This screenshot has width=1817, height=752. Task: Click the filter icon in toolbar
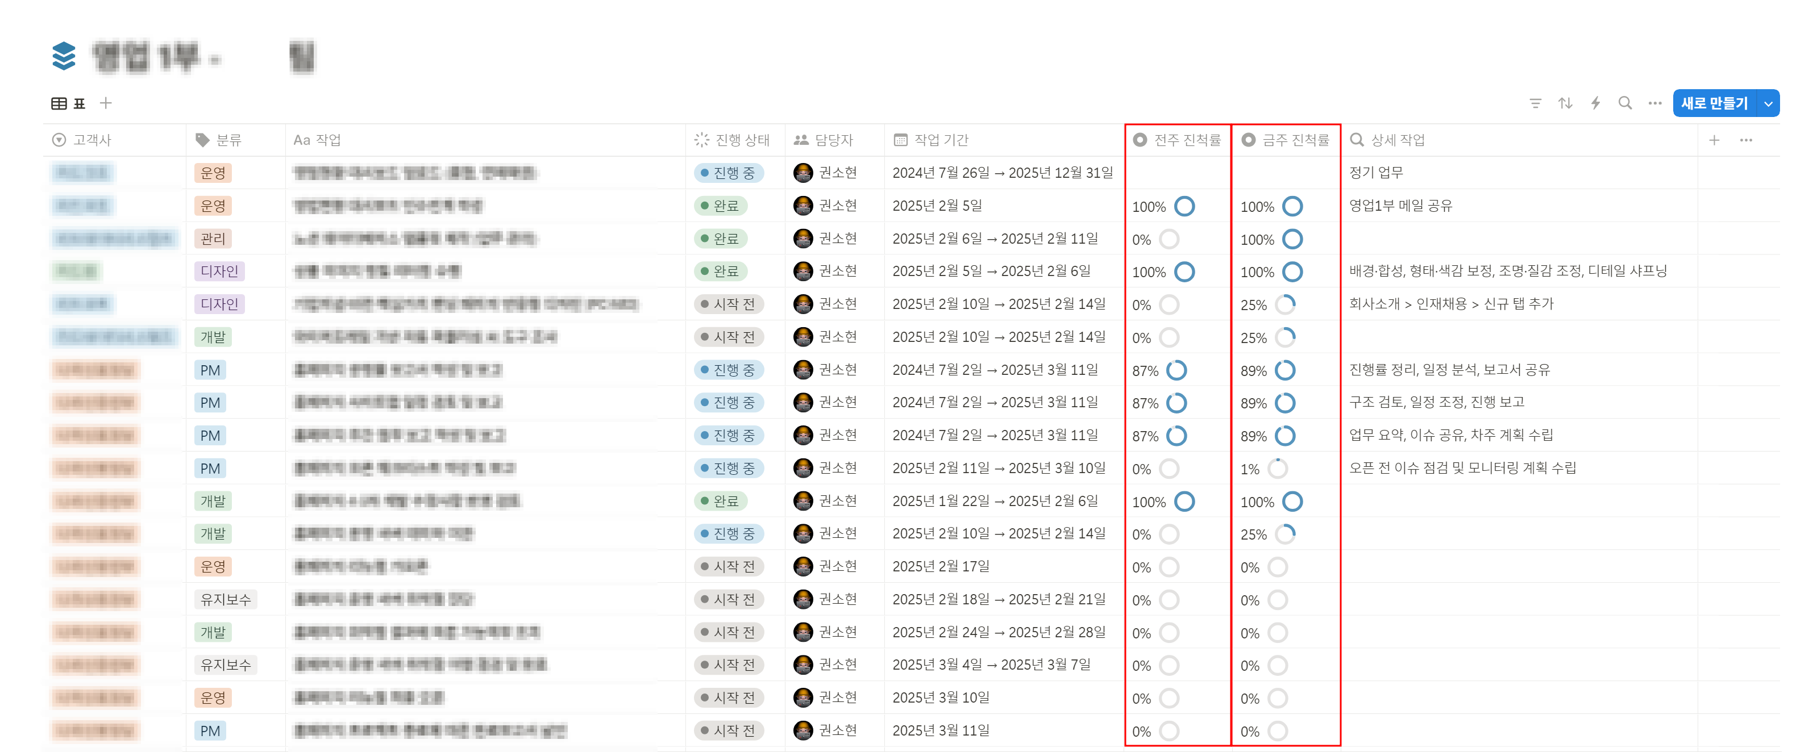pyautogui.click(x=1535, y=103)
